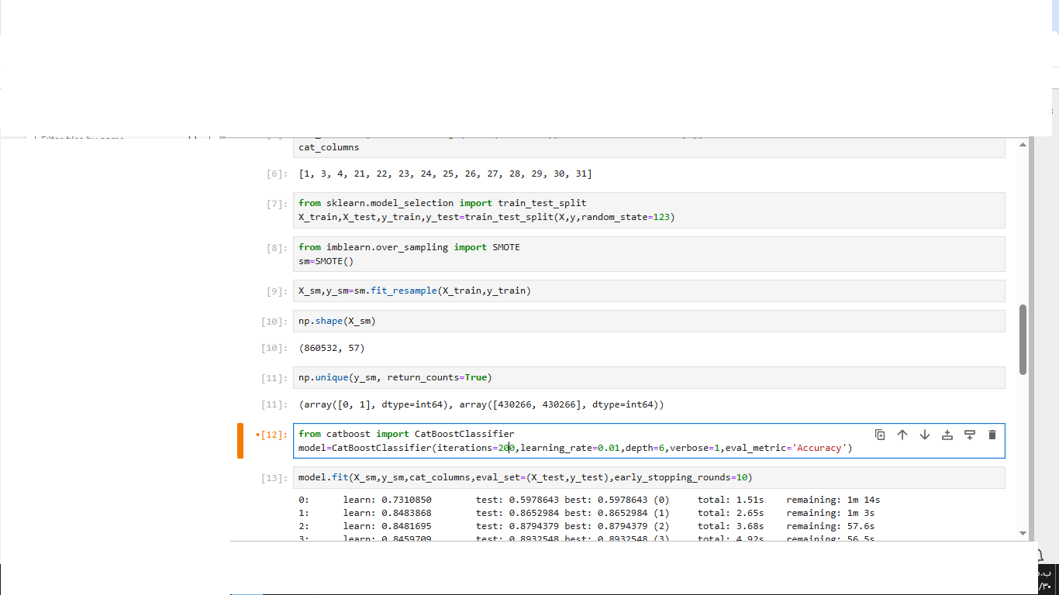
Task: Select the cat_columns output list [1, 3, 4, 21...]
Action: (x=445, y=174)
